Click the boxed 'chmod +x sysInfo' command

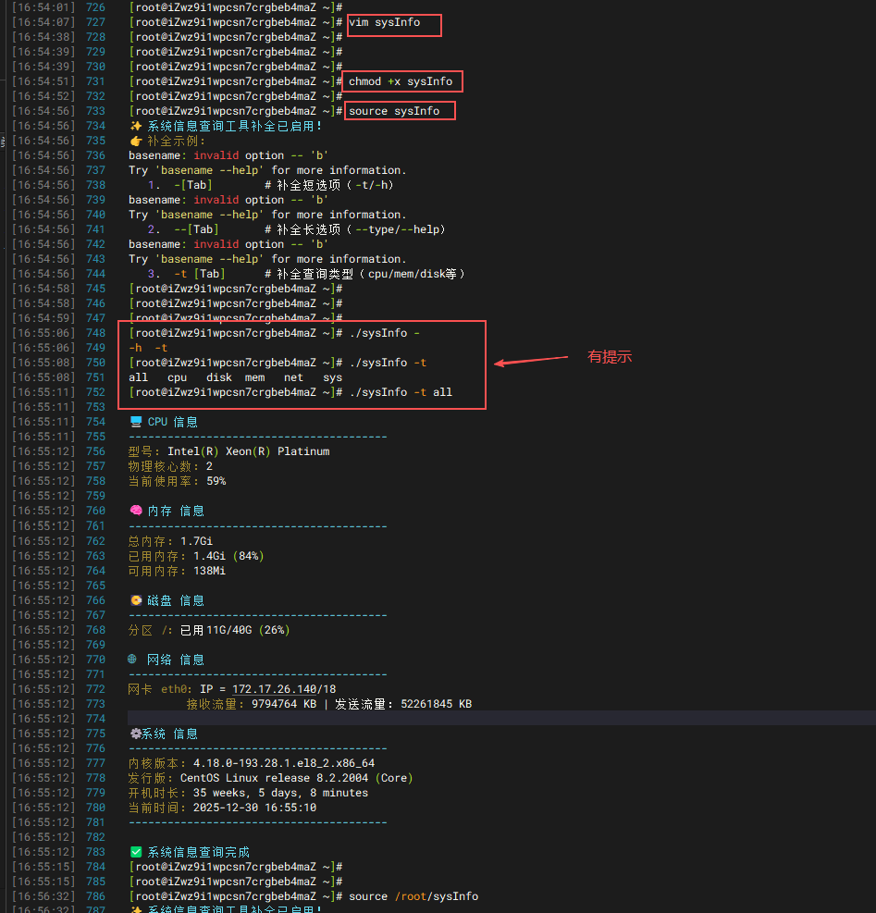coord(401,81)
